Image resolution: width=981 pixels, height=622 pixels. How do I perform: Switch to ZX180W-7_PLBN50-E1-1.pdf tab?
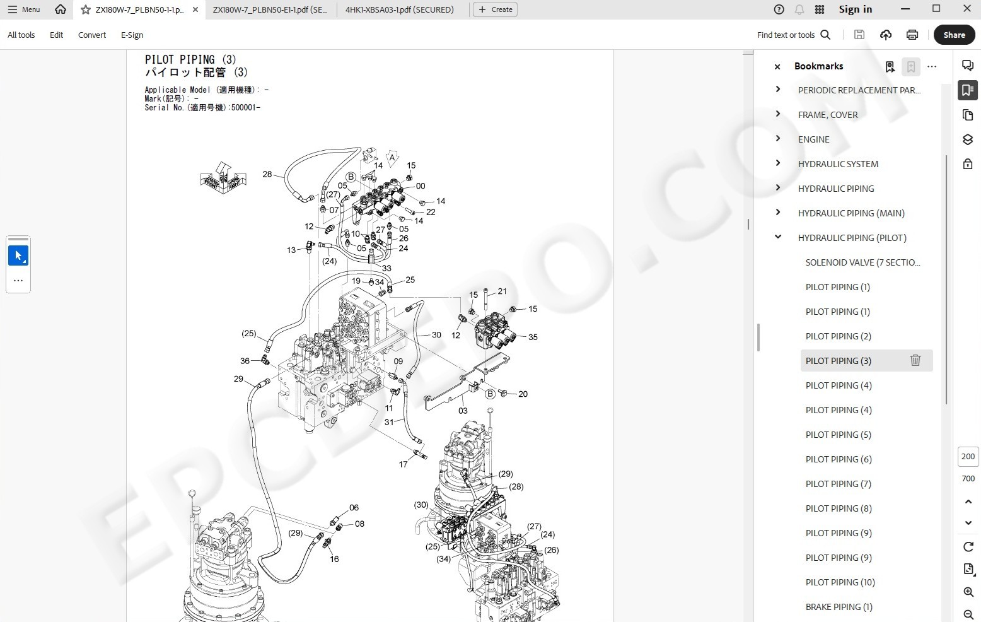(270, 9)
